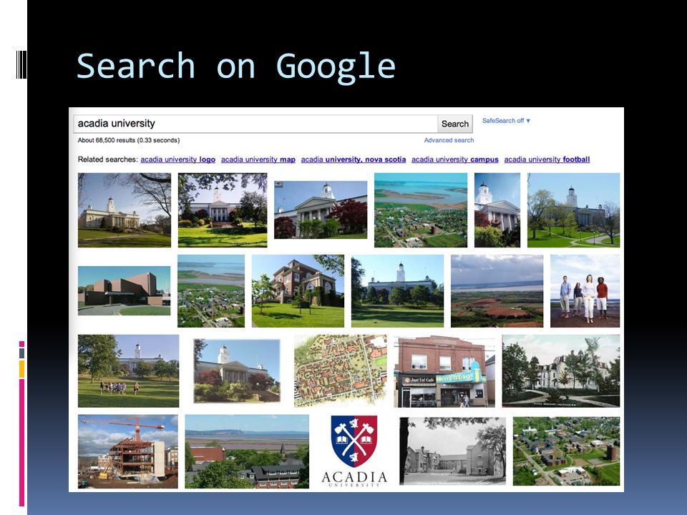Open the black-and-white historic building photo

click(x=452, y=451)
